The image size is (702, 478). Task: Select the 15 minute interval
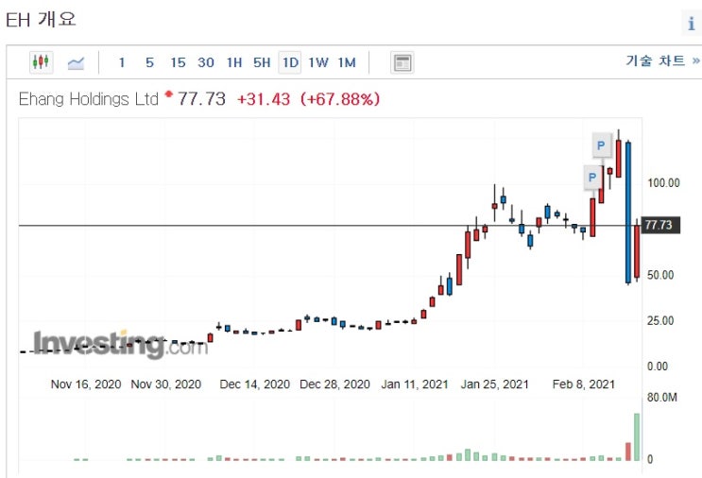pyautogui.click(x=178, y=62)
